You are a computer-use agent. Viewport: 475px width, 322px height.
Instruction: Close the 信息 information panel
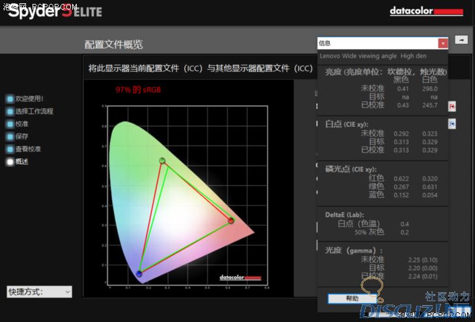pos(443,43)
